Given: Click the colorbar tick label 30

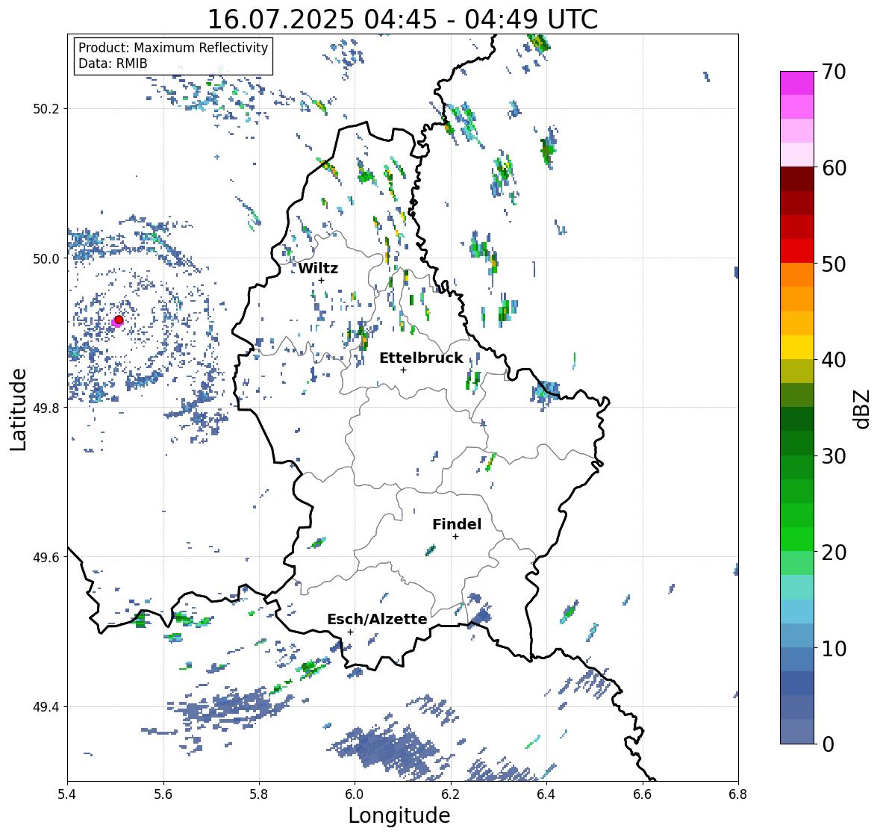Looking at the screenshot, I should pyautogui.click(x=834, y=456).
